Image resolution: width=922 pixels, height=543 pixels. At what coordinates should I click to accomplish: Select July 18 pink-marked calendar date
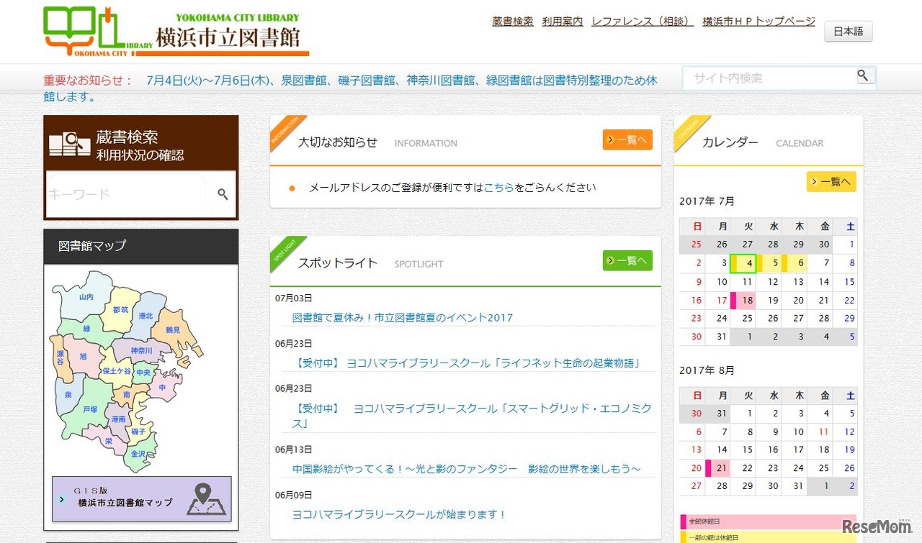pos(747,301)
